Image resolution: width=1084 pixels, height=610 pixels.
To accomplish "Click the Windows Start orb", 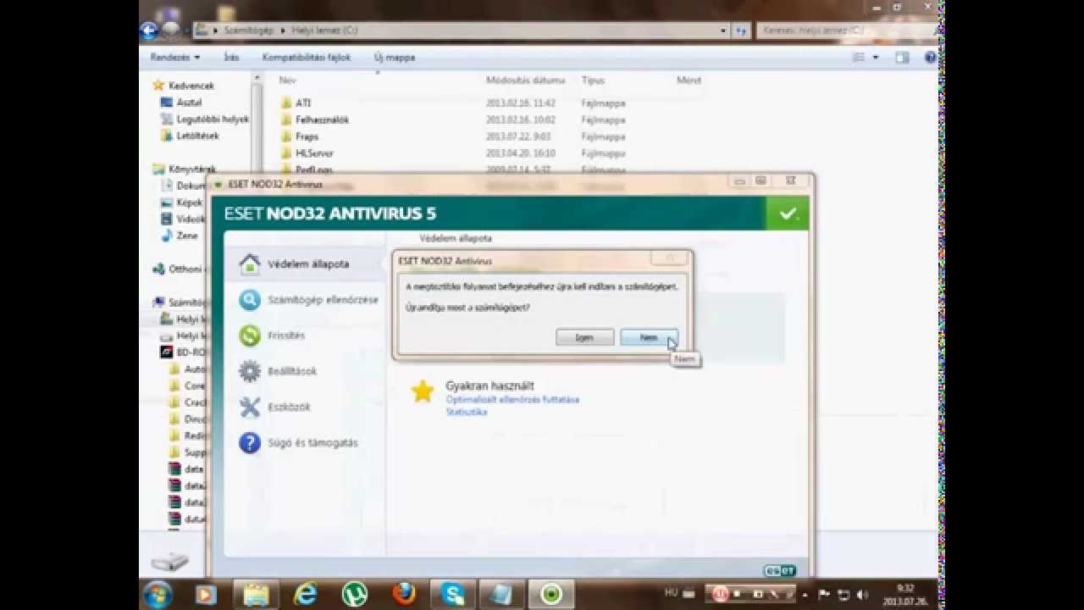I will [158, 594].
